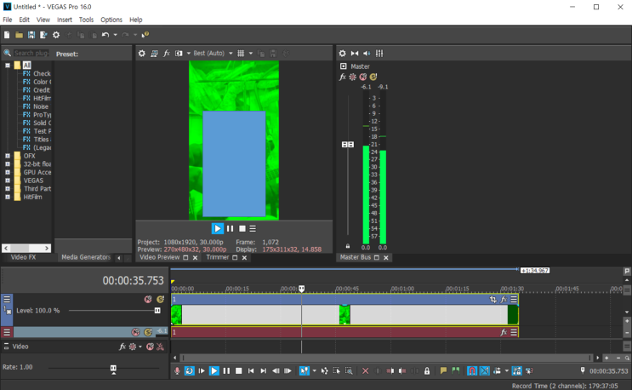
Task: Mute the video track in track header
Action: (x=147, y=300)
